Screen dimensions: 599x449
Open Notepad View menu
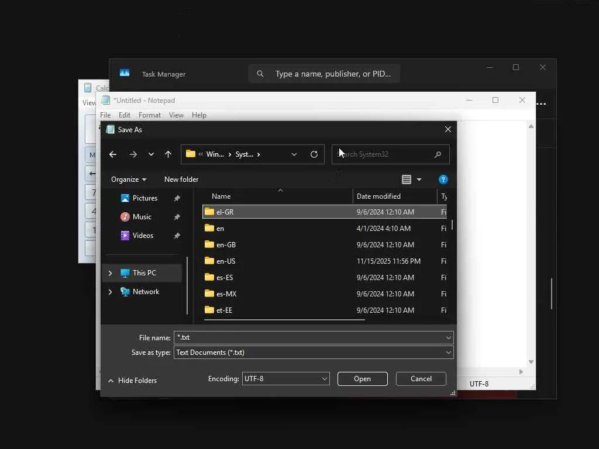(x=177, y=115)
